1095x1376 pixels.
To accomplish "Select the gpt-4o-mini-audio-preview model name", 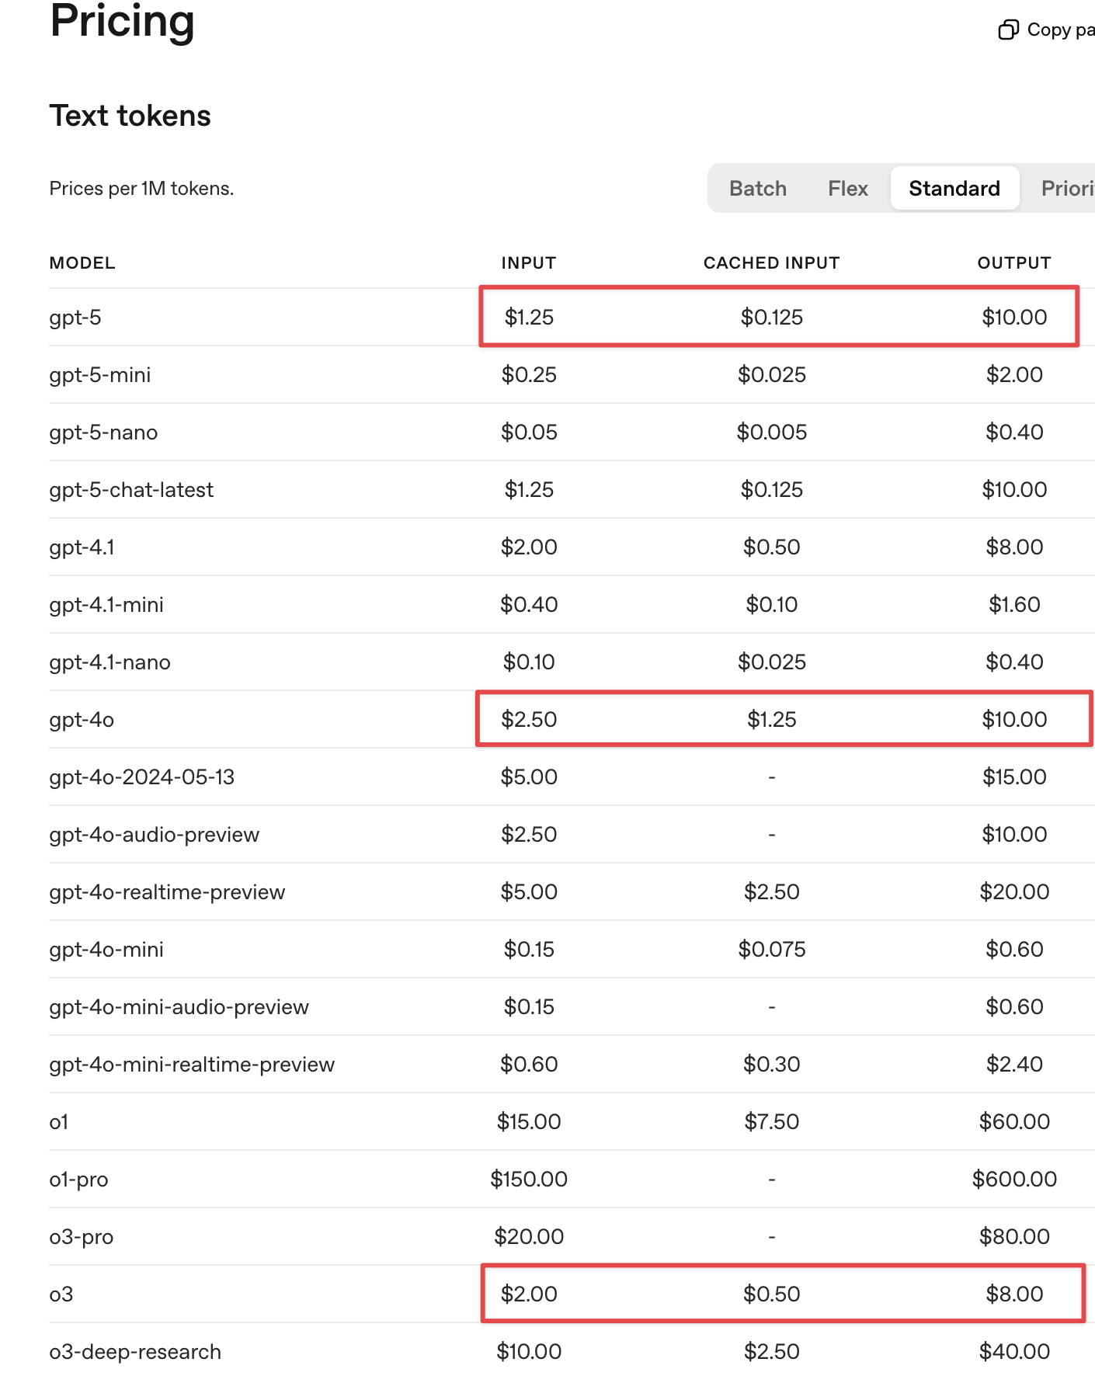I will 179,1007.
